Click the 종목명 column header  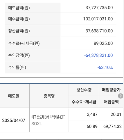tap(49, 96)
